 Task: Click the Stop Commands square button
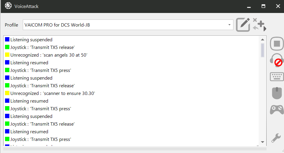pos(277,44)
